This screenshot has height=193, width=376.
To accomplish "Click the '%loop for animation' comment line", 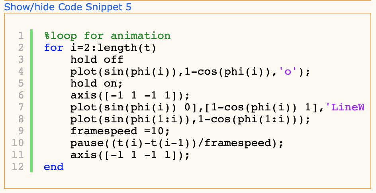I will [x=107, y=36].
